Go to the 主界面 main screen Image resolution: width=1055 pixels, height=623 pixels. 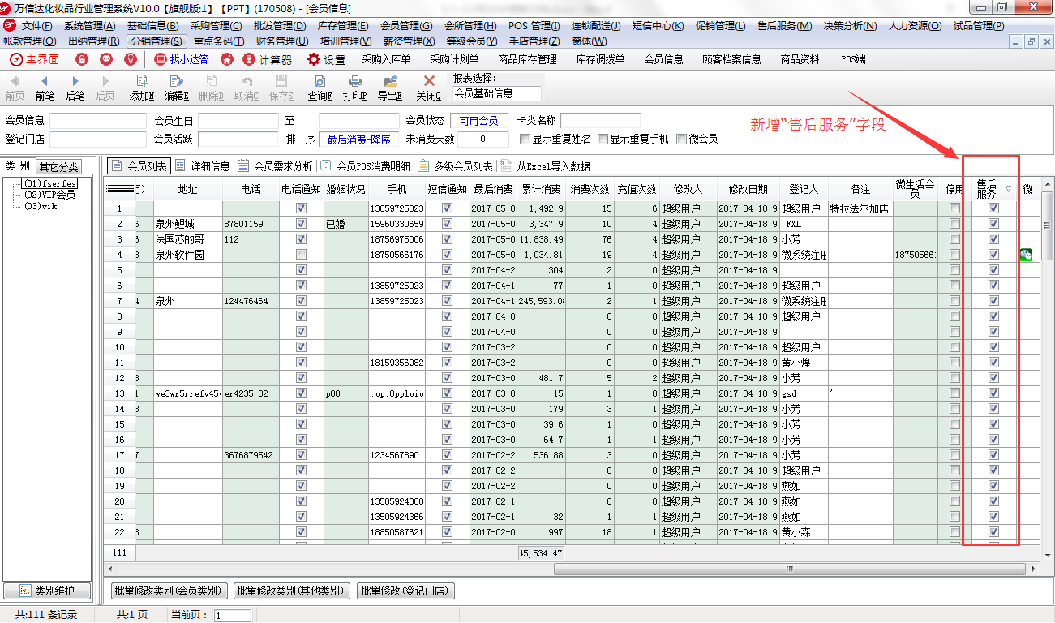coord(33,59)
